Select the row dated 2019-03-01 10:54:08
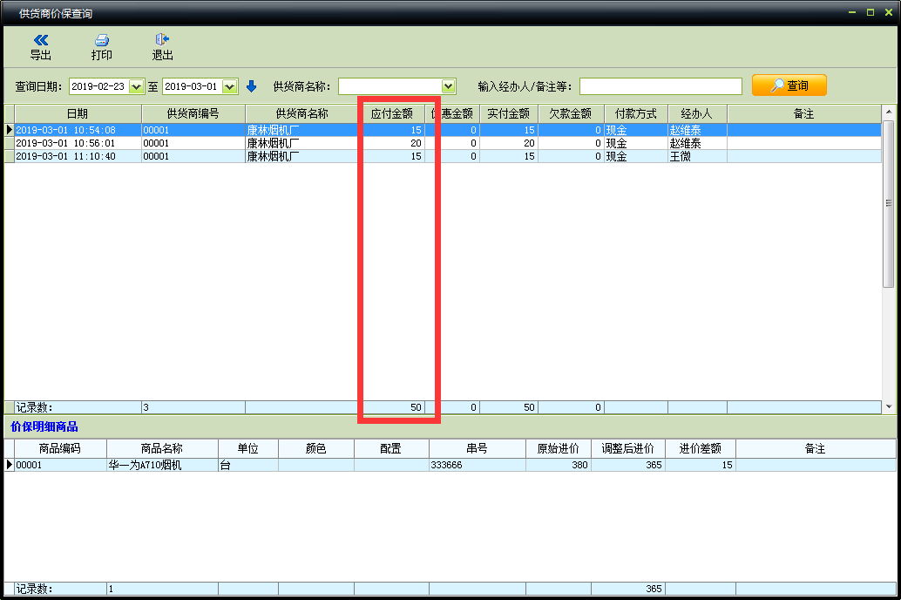Viewport: 901px width, 600px height. [x=443, y=130]
